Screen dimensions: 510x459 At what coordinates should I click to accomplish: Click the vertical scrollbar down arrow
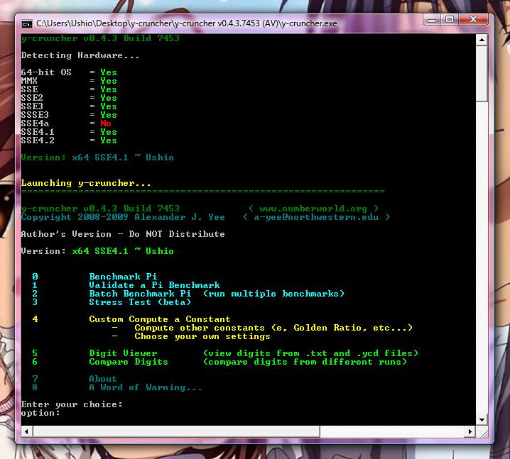(482, 420)
